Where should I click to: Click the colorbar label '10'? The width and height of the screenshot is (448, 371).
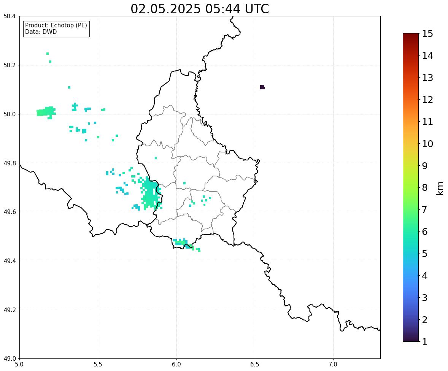tap(427, 144)
